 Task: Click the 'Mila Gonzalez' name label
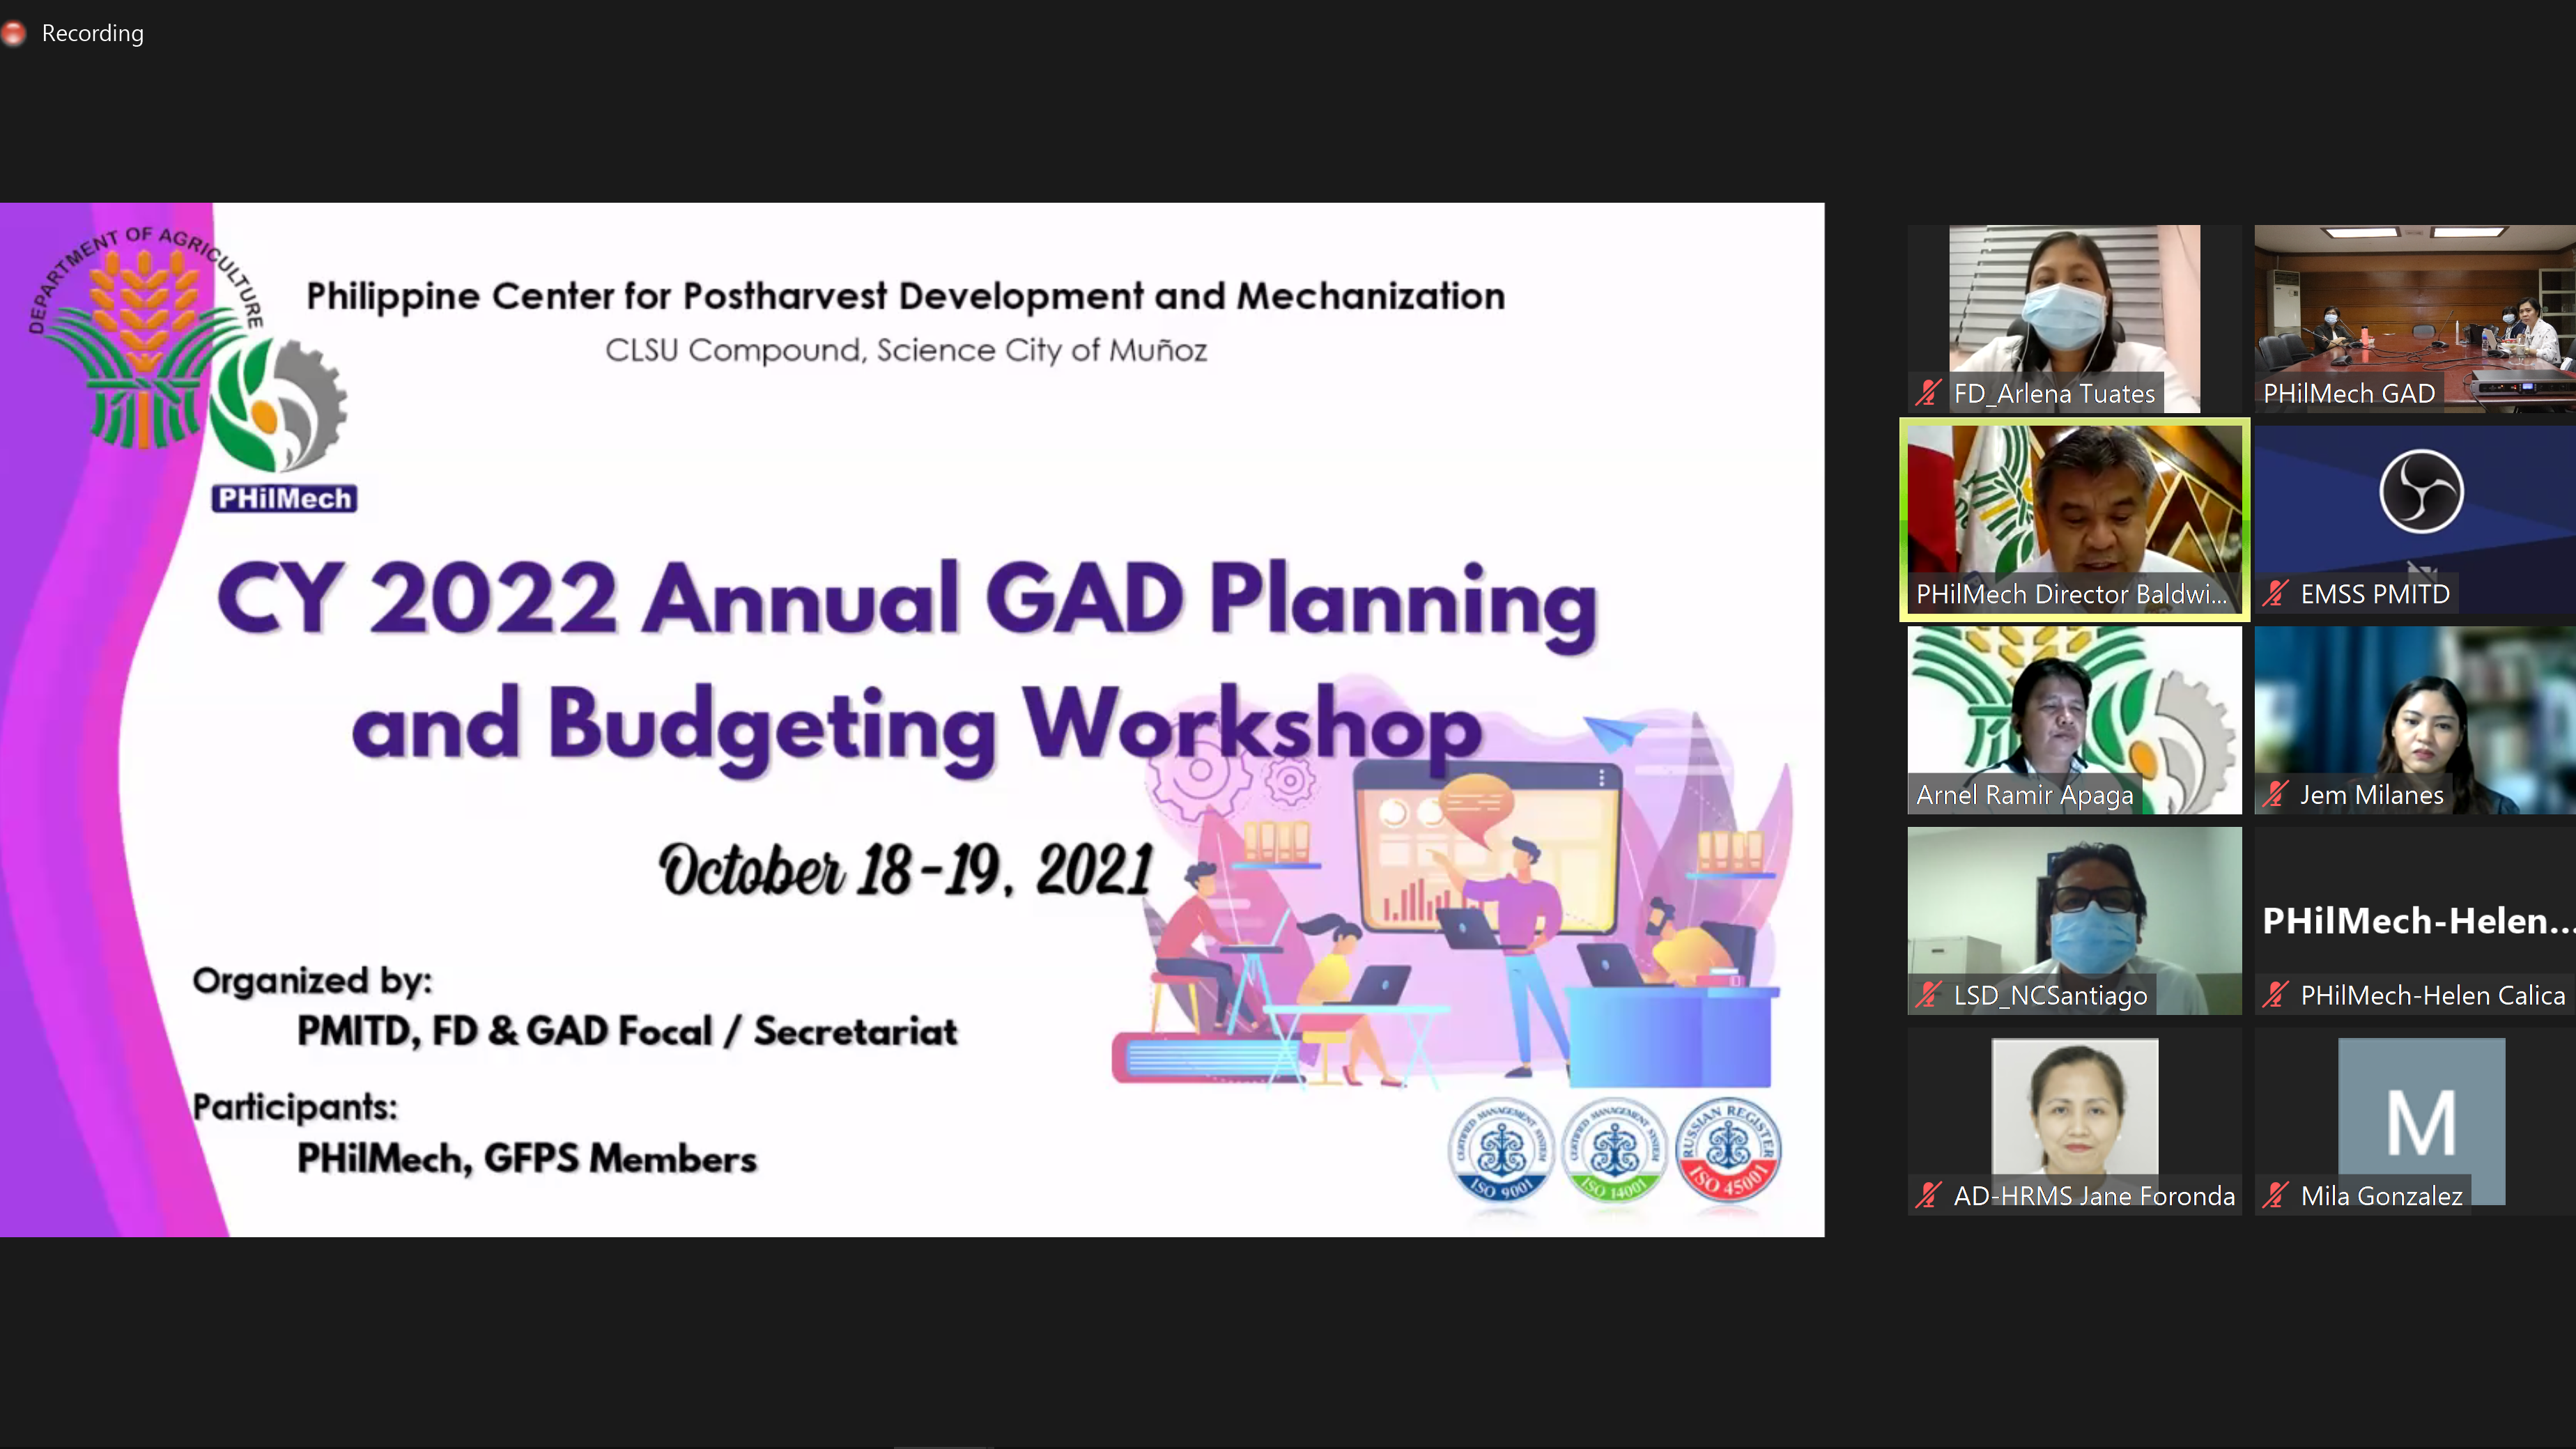pyautogui.click(x=2381, y=1196)
